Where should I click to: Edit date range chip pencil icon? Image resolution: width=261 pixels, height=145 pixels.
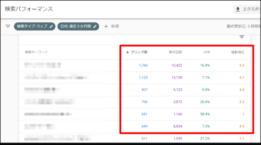click(x=95, y=26)
